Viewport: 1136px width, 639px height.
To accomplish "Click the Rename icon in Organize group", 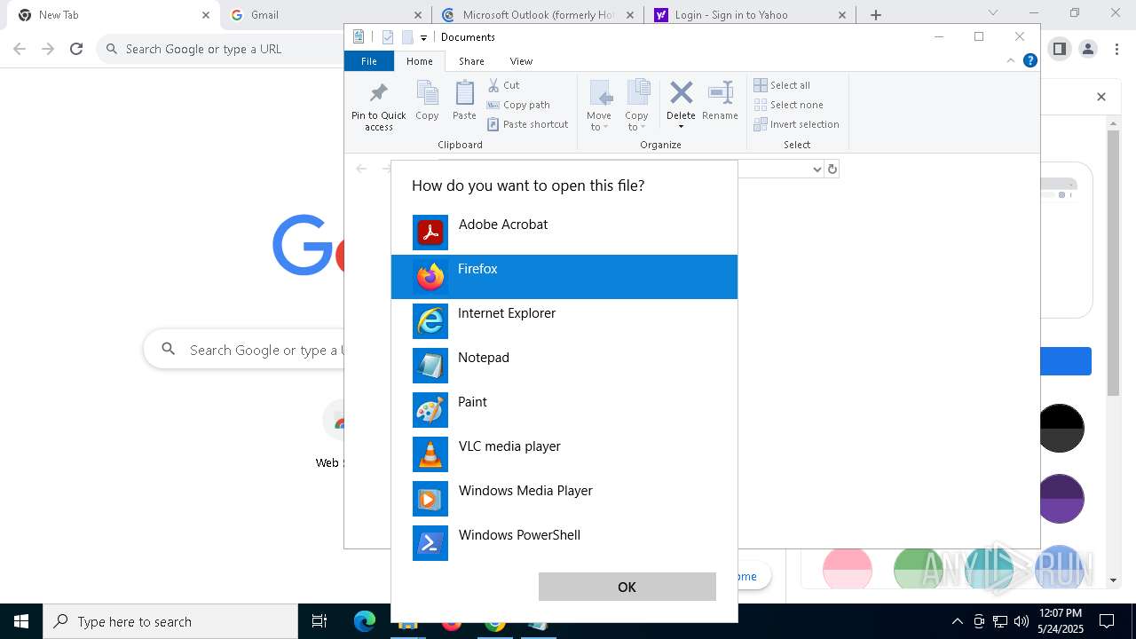I will tap(720, 92).
